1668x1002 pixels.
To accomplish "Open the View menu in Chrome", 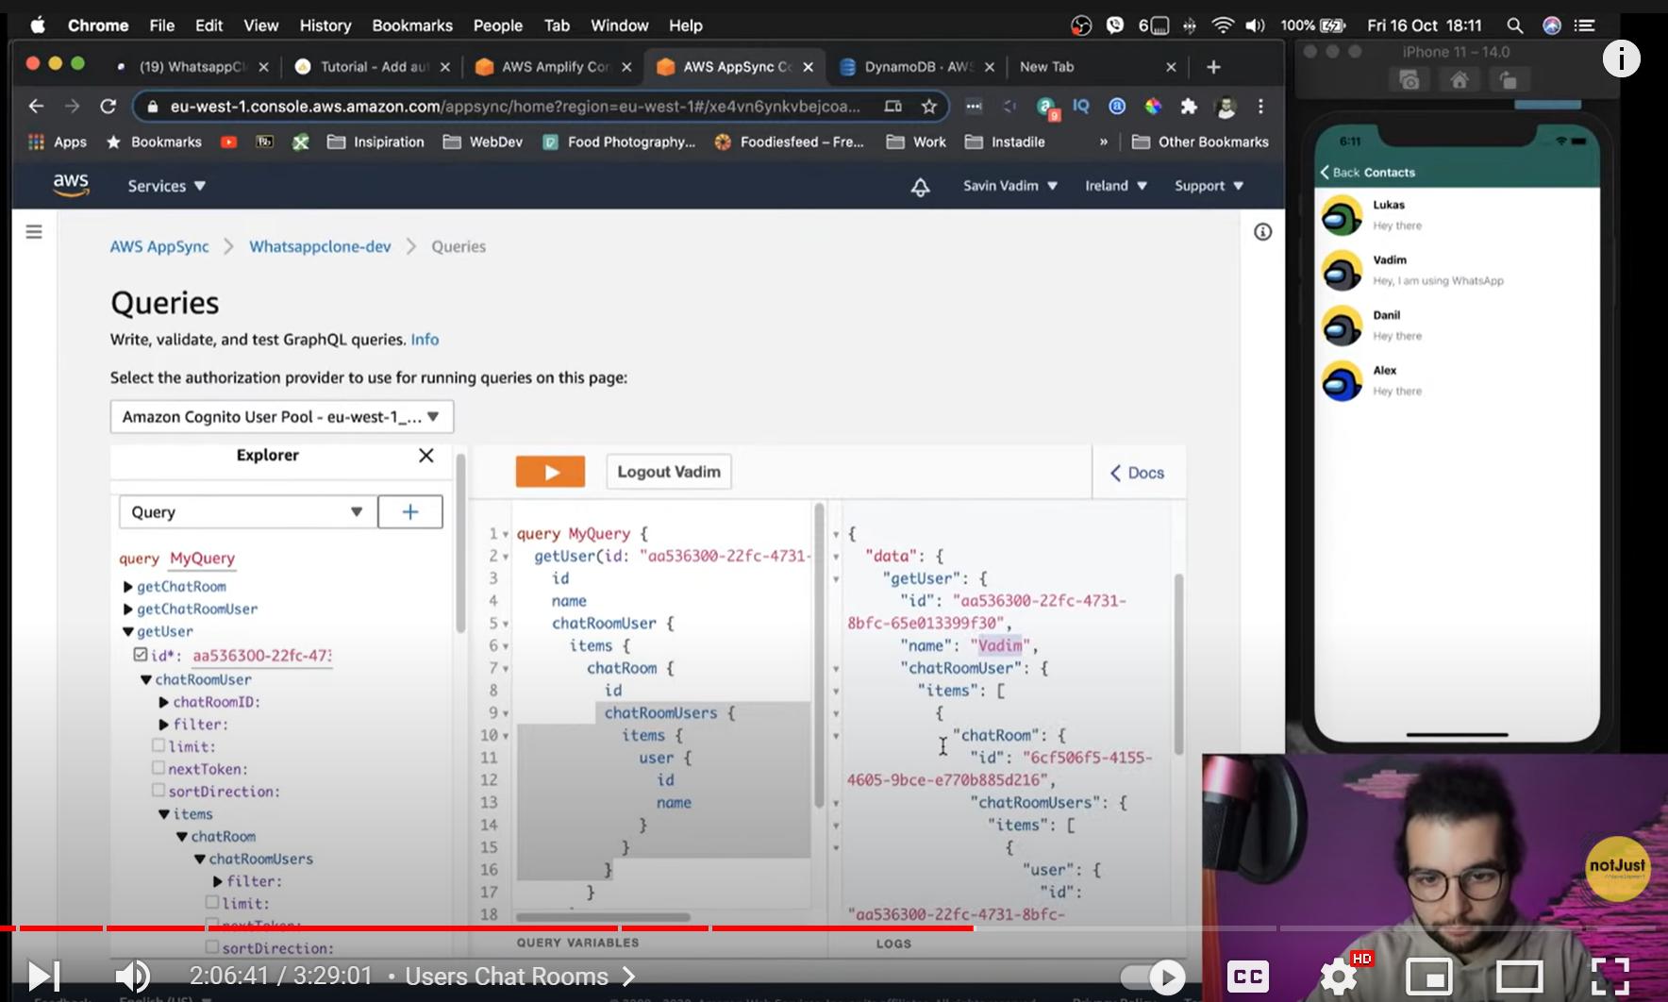I will point(260,25).
